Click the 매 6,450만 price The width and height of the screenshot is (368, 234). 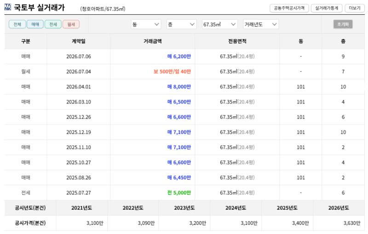(179, 177)
